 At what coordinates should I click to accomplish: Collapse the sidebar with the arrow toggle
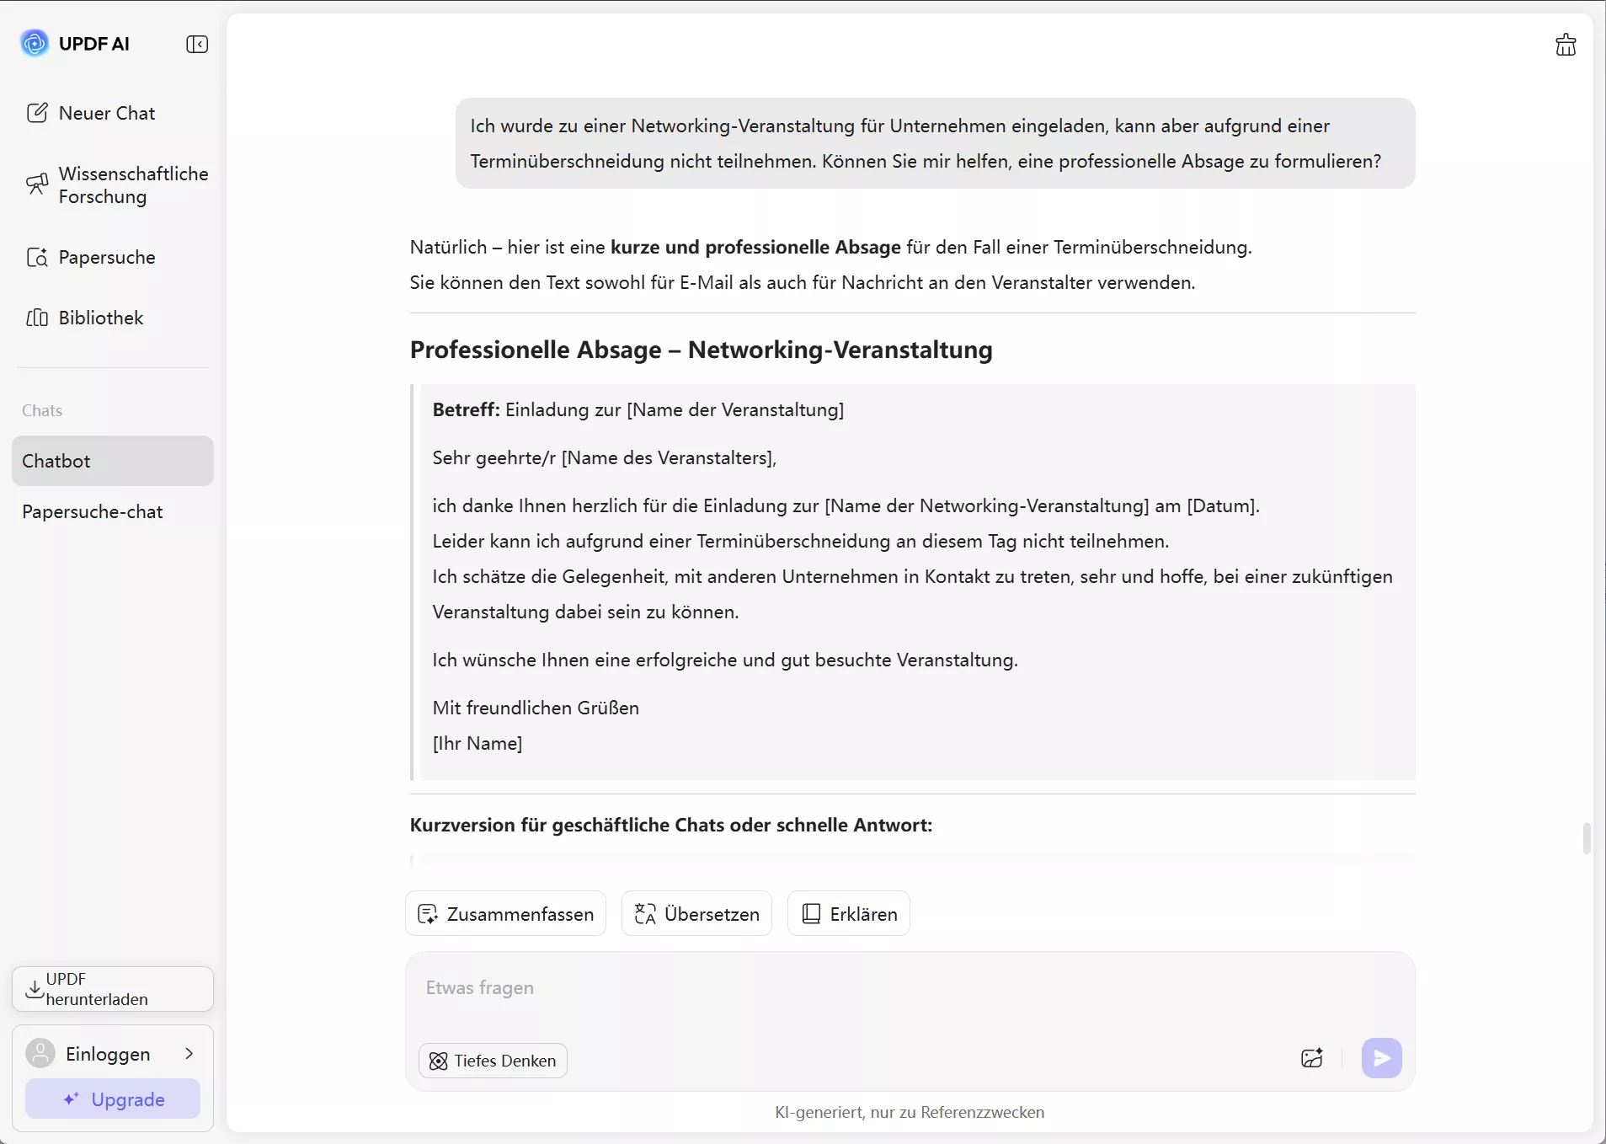click(x=197, y=44)
